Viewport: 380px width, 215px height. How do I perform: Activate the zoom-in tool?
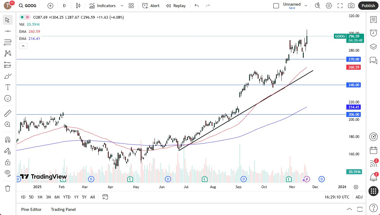(8, 124)
